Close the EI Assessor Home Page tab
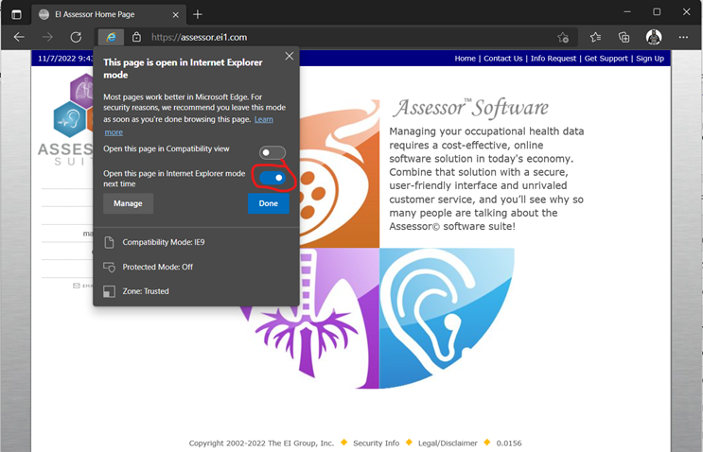Viewport: 703px width, 452px height. click(175, 15)
